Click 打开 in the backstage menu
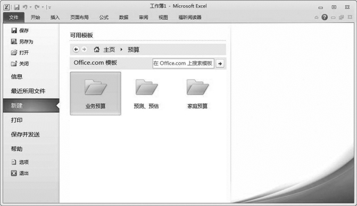 pyautogui.click(x=20, y=53)
